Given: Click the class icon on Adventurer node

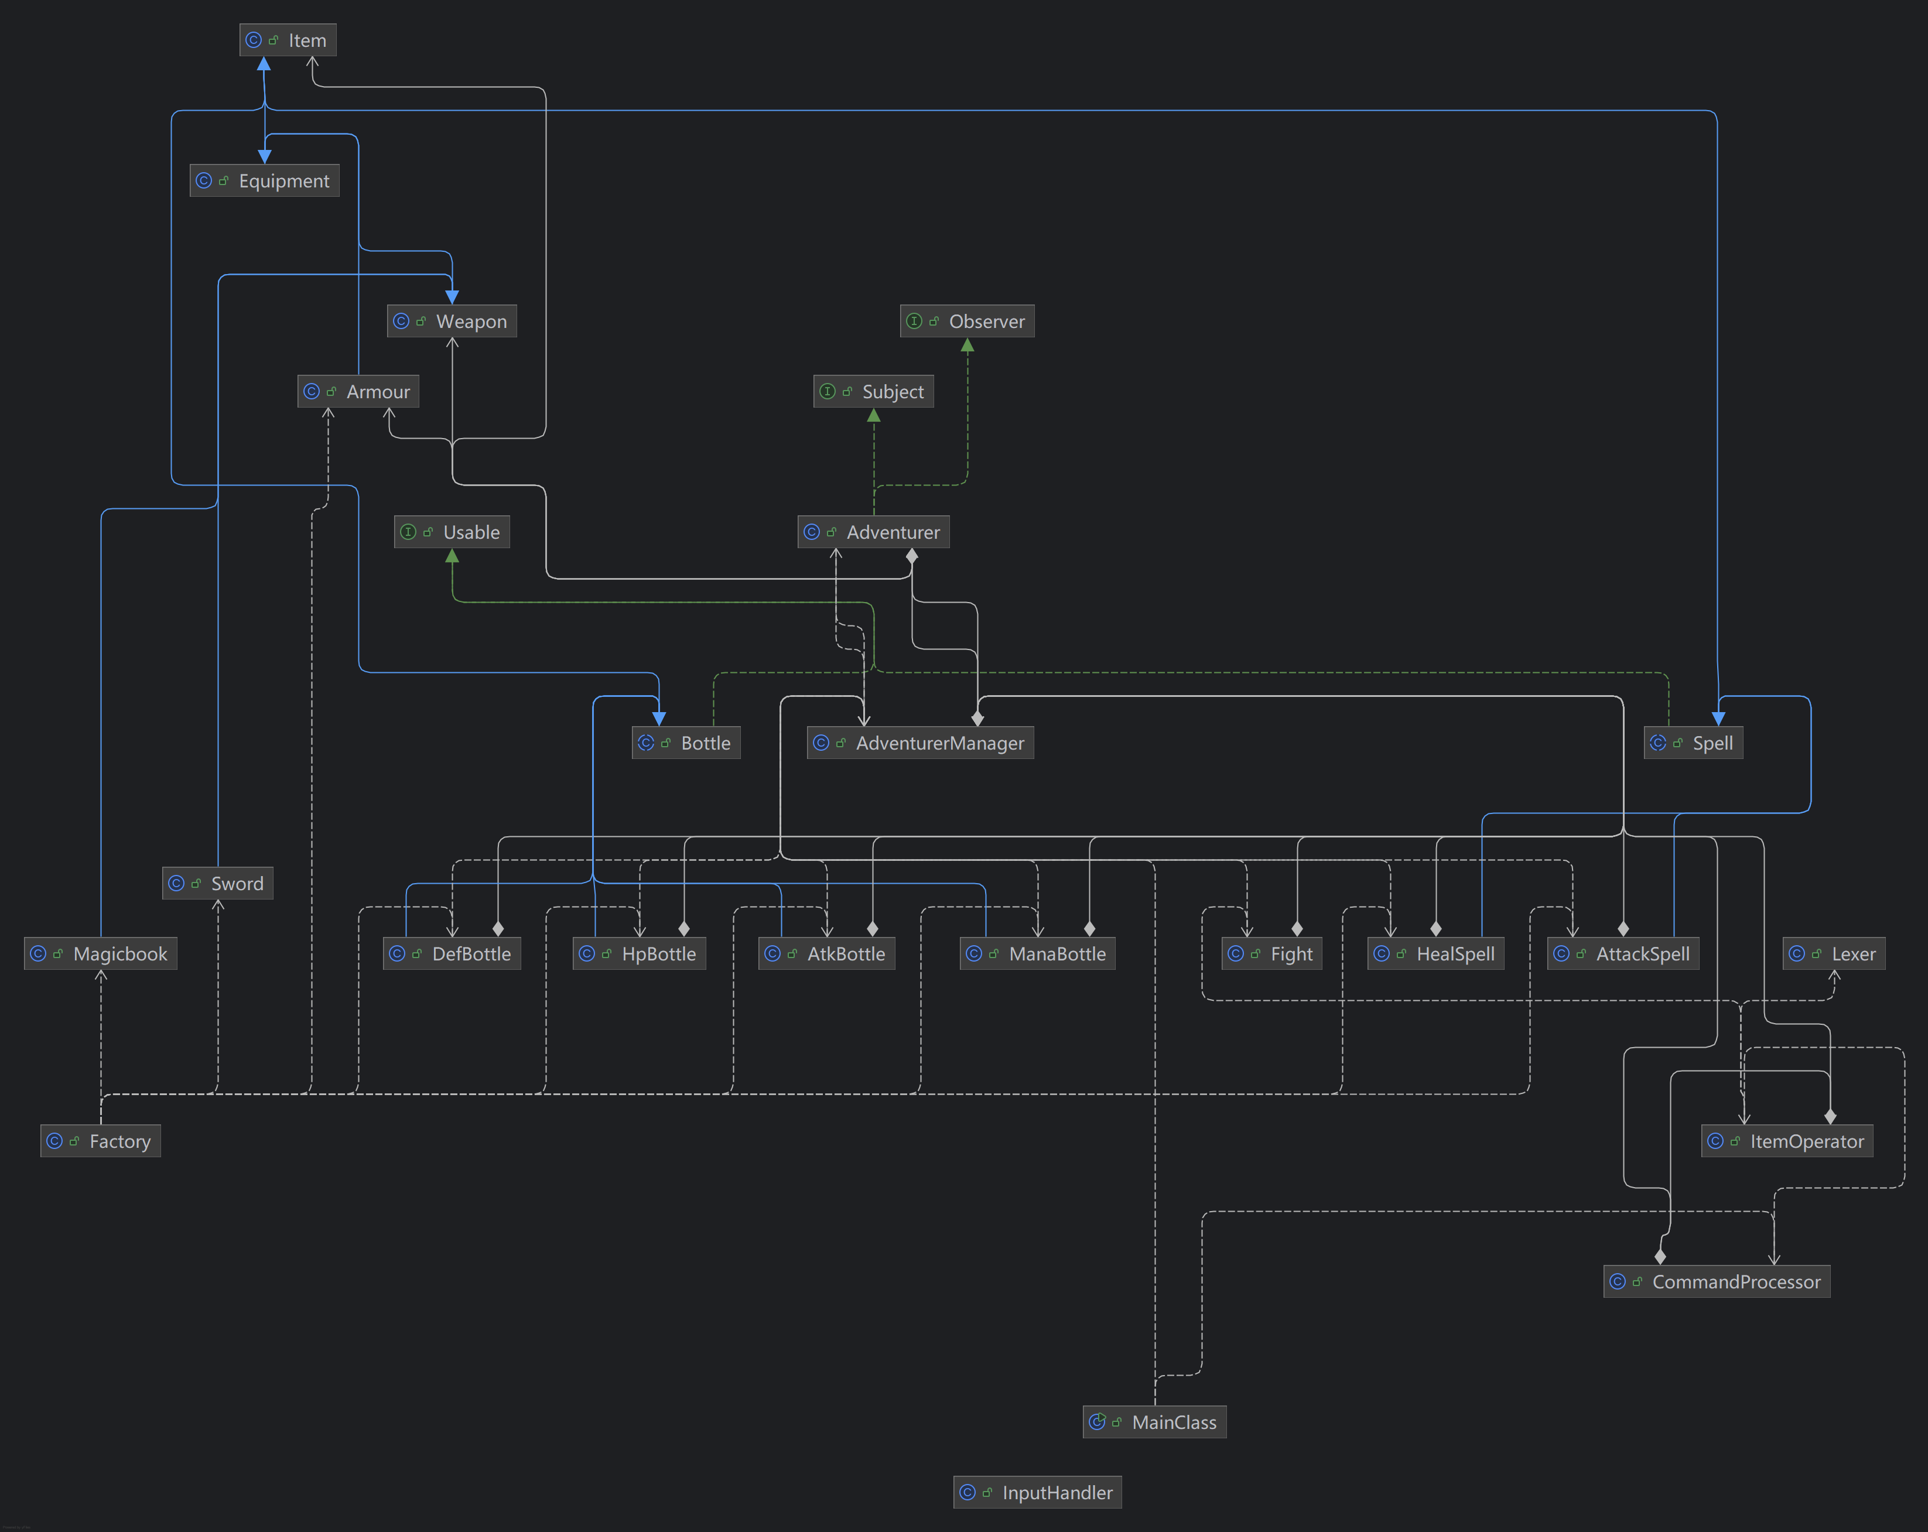Looking at the screenshot, I should 812,532.
